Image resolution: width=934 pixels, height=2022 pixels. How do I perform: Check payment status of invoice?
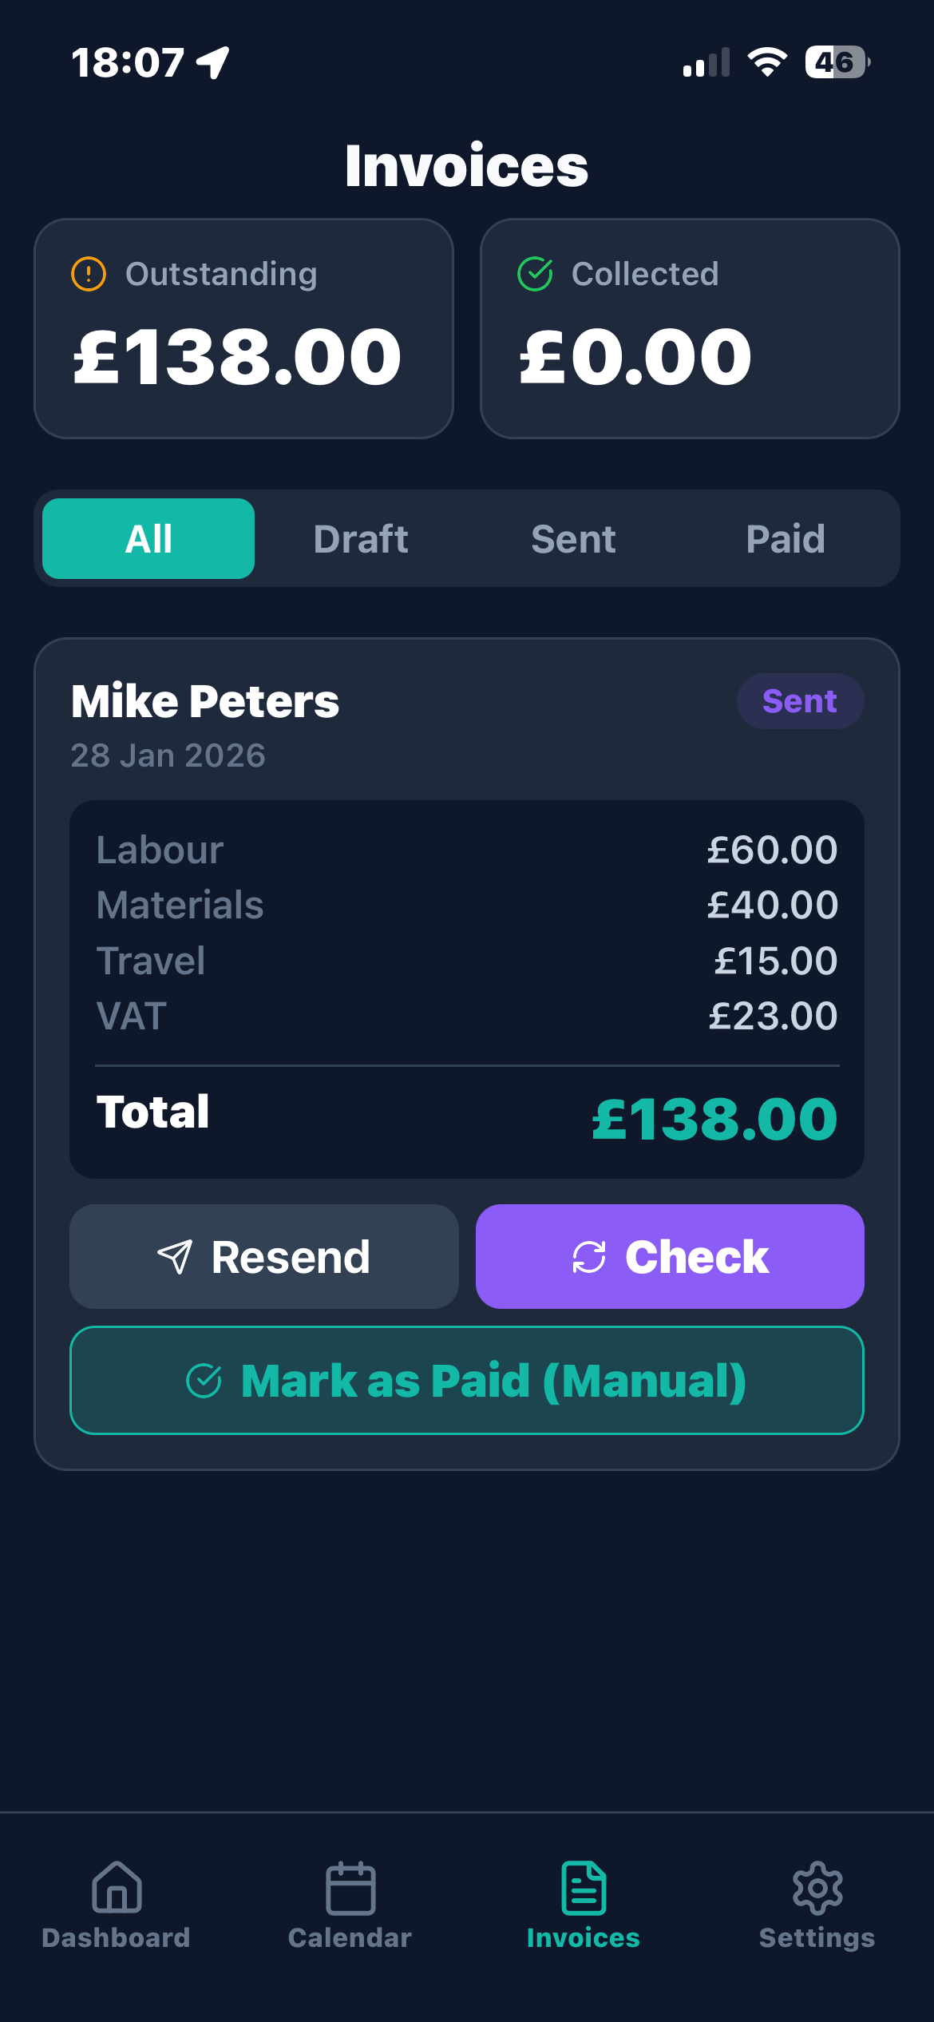click(670, 1257)
